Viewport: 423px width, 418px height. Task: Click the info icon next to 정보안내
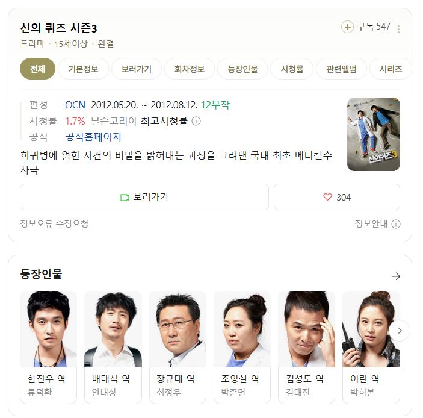[x=396, y=224]
